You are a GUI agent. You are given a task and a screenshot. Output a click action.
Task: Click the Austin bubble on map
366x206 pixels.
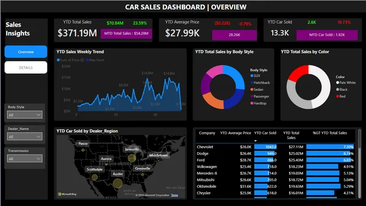point(118,183)
